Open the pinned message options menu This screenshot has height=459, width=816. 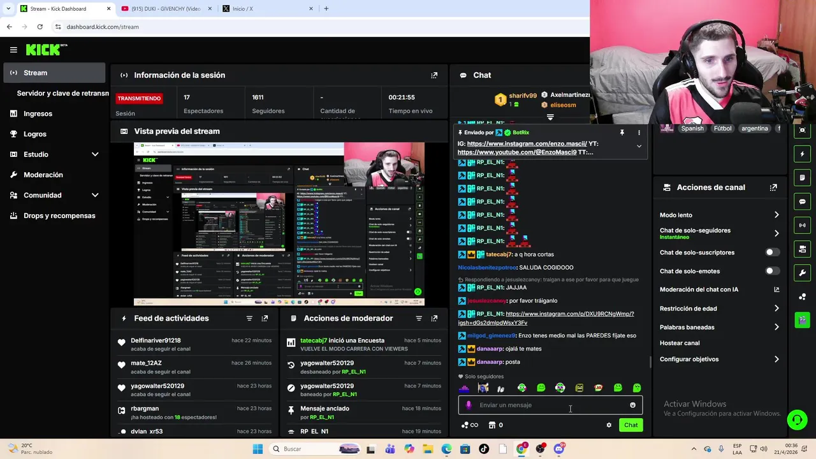tap(639, 133)
